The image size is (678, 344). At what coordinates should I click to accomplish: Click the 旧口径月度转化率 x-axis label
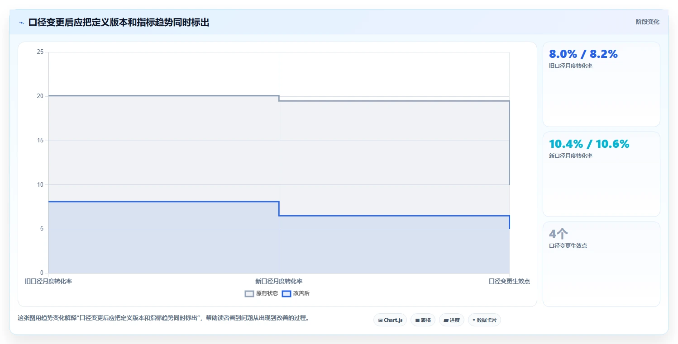point(48,281)
